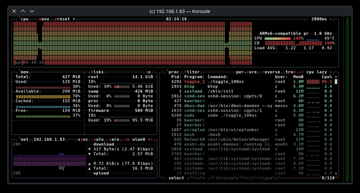Click the sync option in net box
This screenshot has width=360, height=193.
tap(83, 140)
